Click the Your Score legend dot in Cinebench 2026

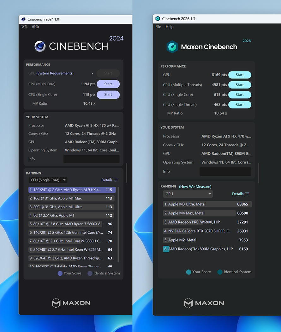188,272
